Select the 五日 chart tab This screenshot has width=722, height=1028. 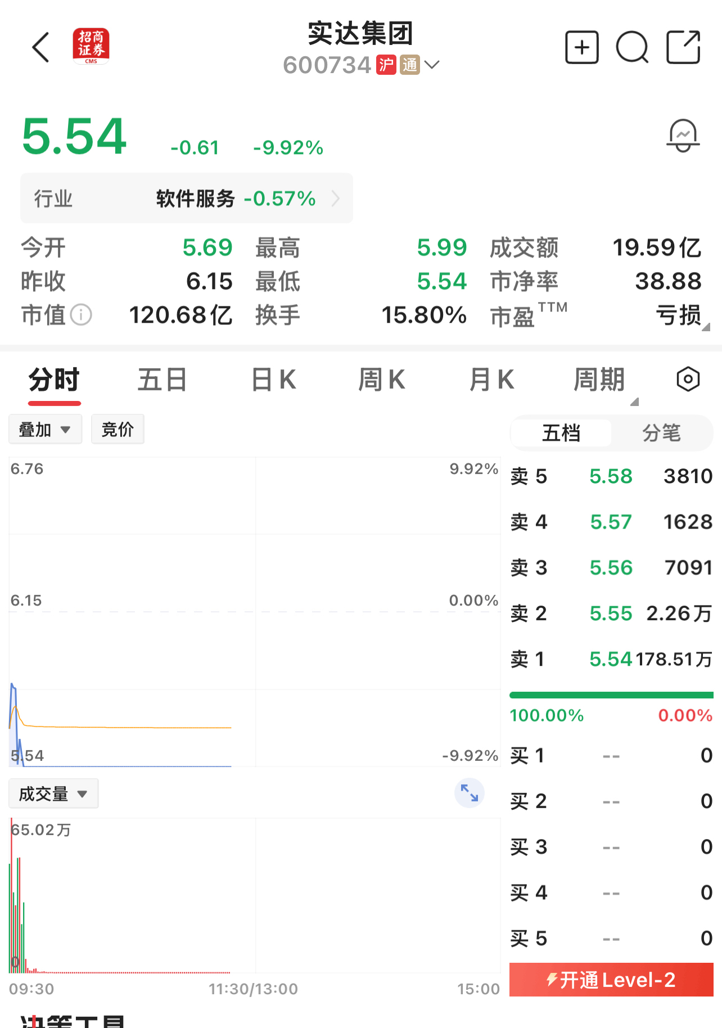pyautogui.click(x=163, y=380)
